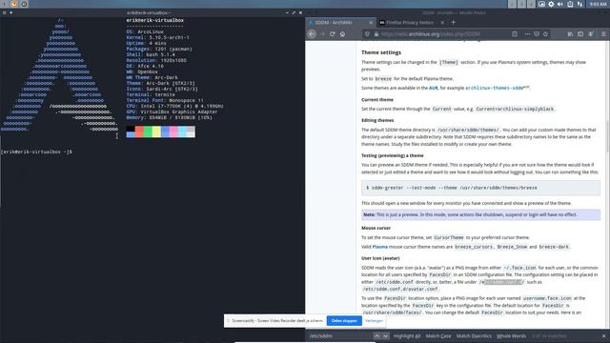Click the 'User icon (avatar)' heading

(x=380, y=258)
